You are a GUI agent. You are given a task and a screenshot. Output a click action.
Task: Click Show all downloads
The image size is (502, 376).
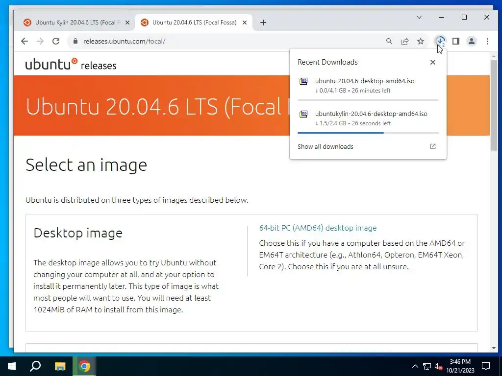[326, 146]
